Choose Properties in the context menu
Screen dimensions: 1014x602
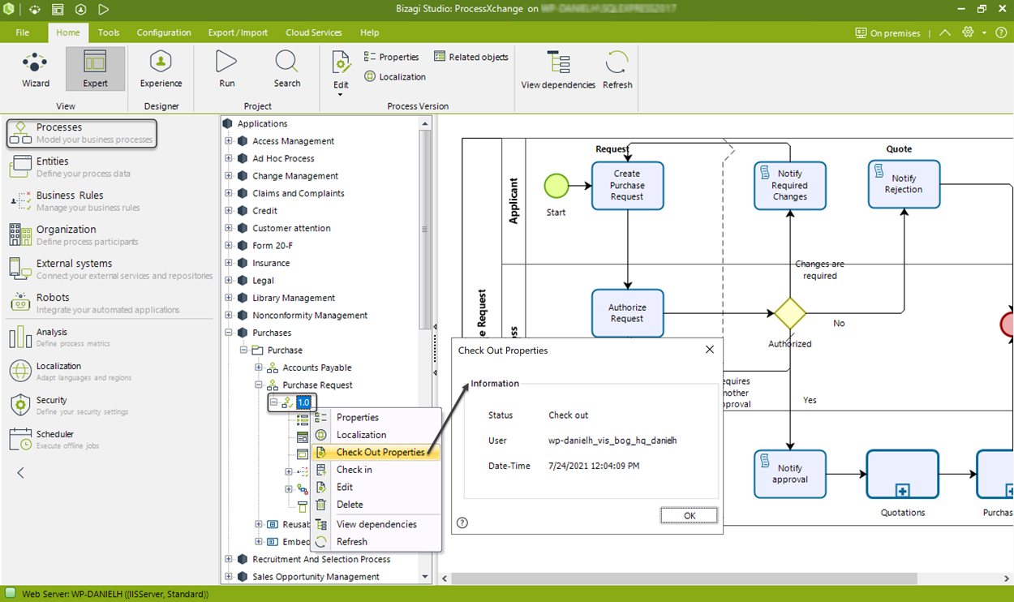[x=376, y=417]
